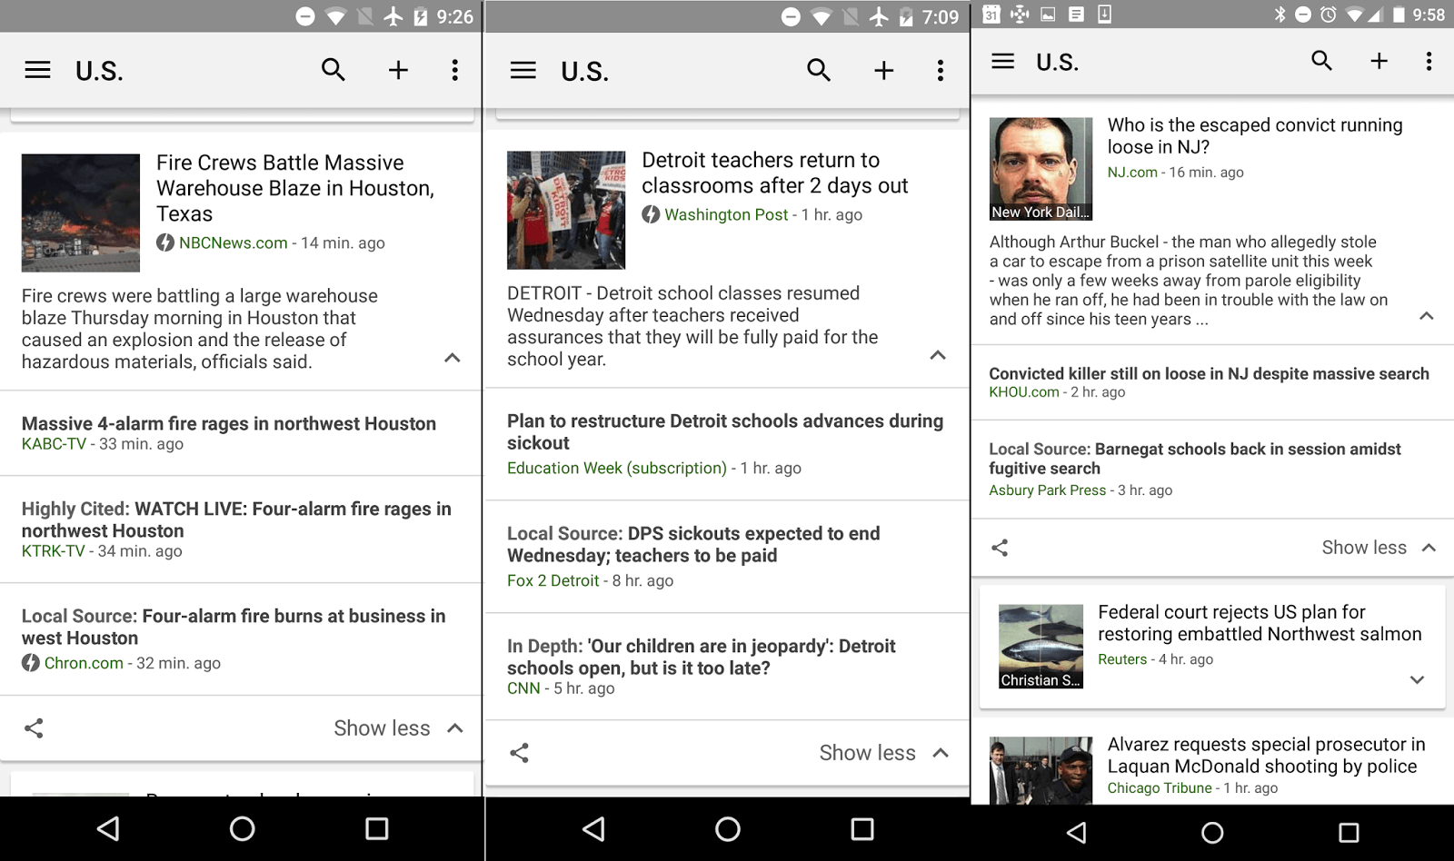Open the Fox 2 Detroit DPS sickouts story
This screenshot has width=1454, height=861.
(x=692, y=544)
